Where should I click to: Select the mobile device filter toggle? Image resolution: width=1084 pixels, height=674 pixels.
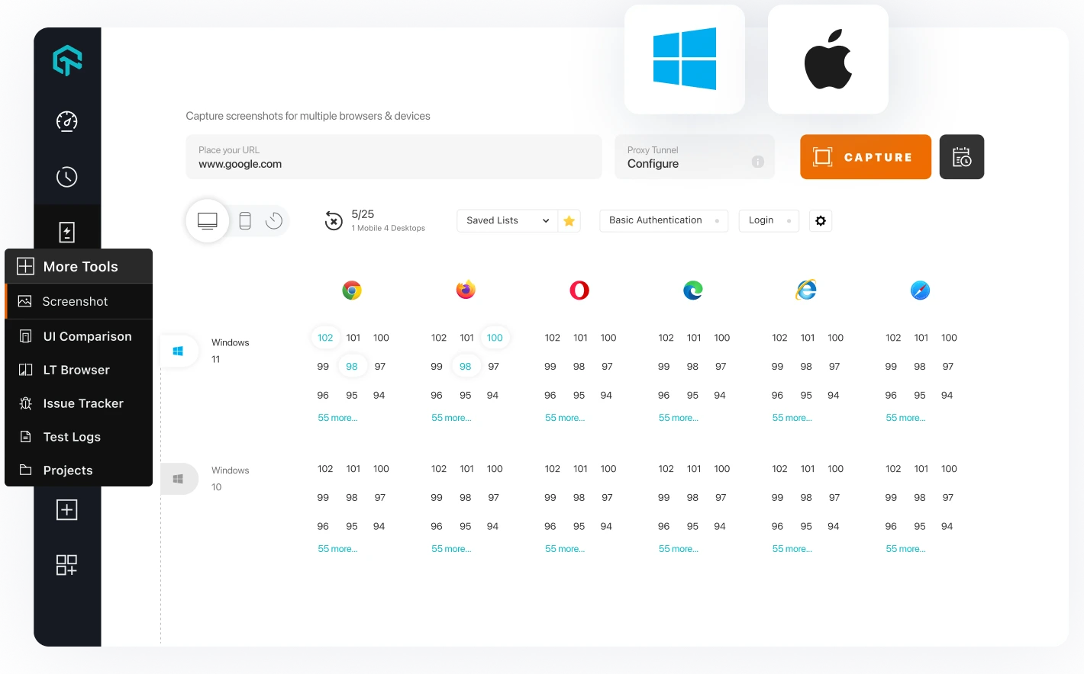point(244,220)
